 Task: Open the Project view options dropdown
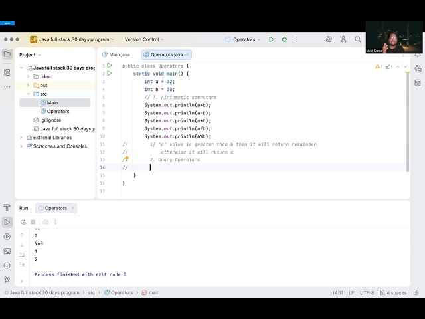click(x=30, y=54)
